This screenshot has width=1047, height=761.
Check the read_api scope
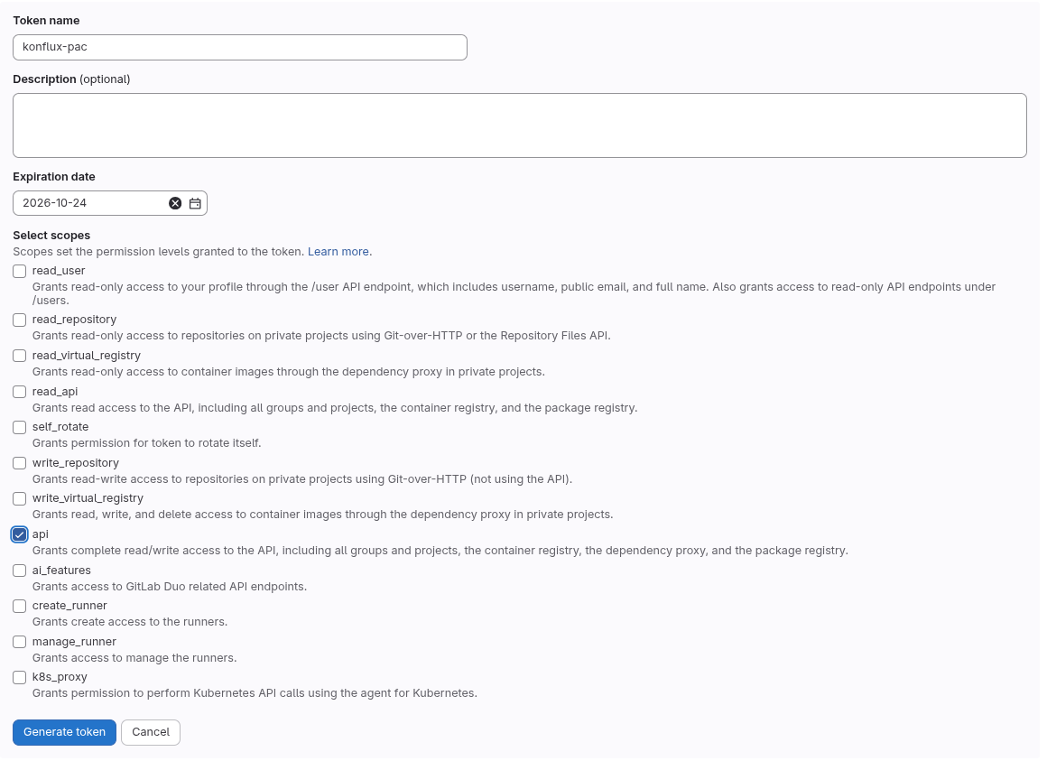(19, 392)
